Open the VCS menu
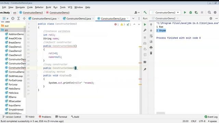Screen dimensions: 219x123 [70, 7]
